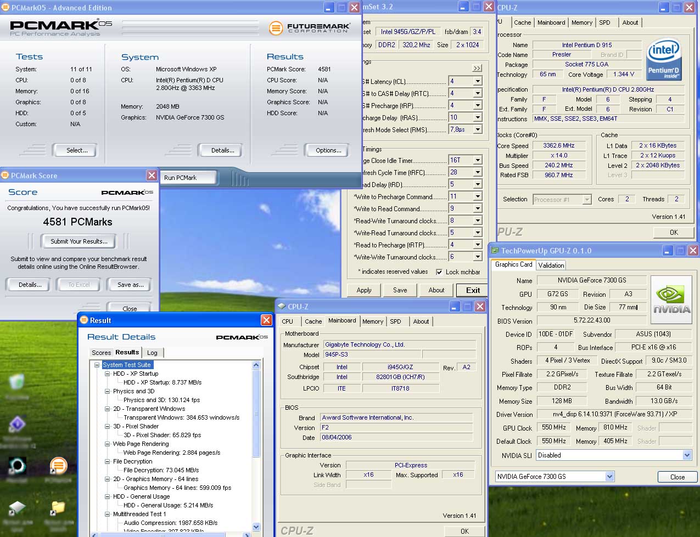This screenshot has height=537, width=700.
Task: Click the double-arrow button in MemSet
Action: (477, 68)
